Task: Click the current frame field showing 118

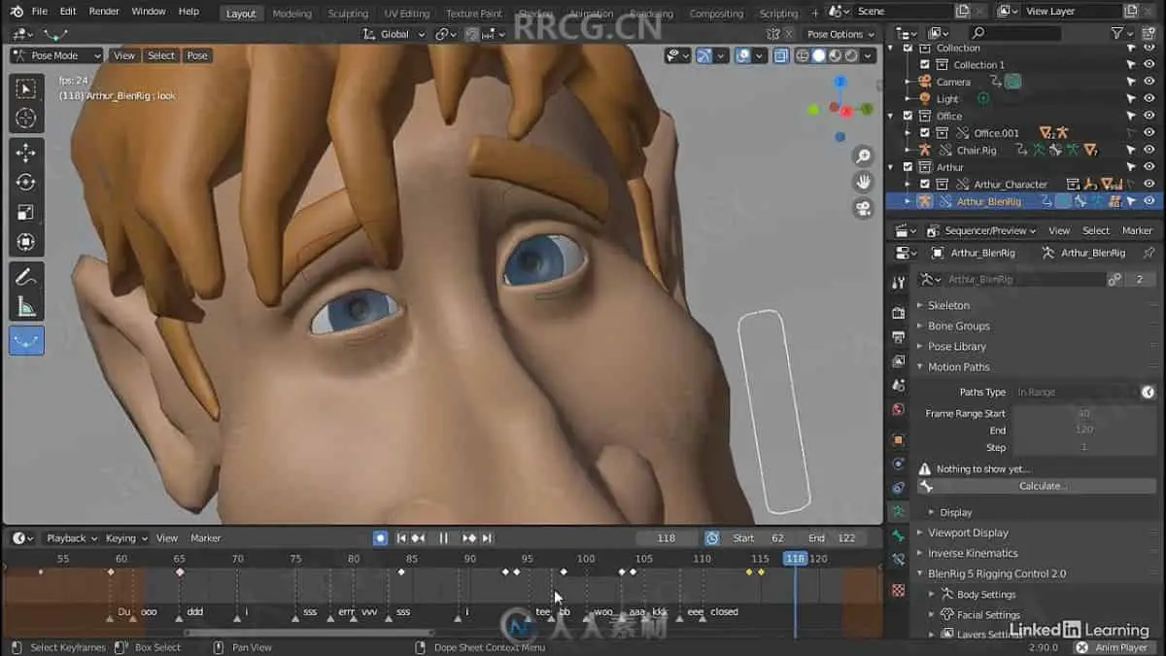Action: [x=667, y=538]
